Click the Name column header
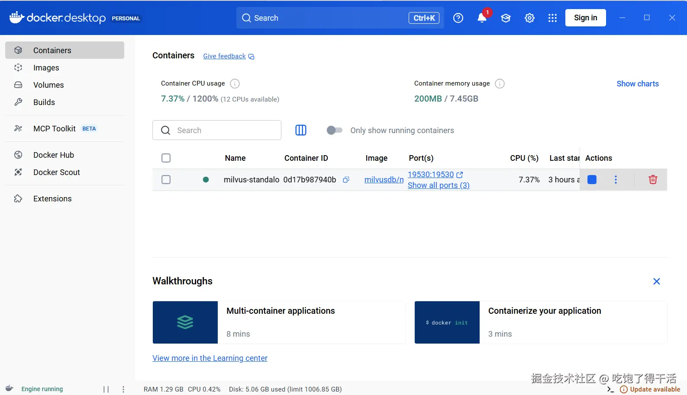The height and width of the screenshot is (395, 687). (235, 158)
